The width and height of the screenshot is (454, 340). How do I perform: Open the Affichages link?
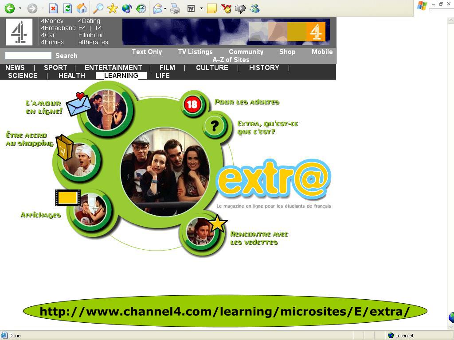[40, 215]
